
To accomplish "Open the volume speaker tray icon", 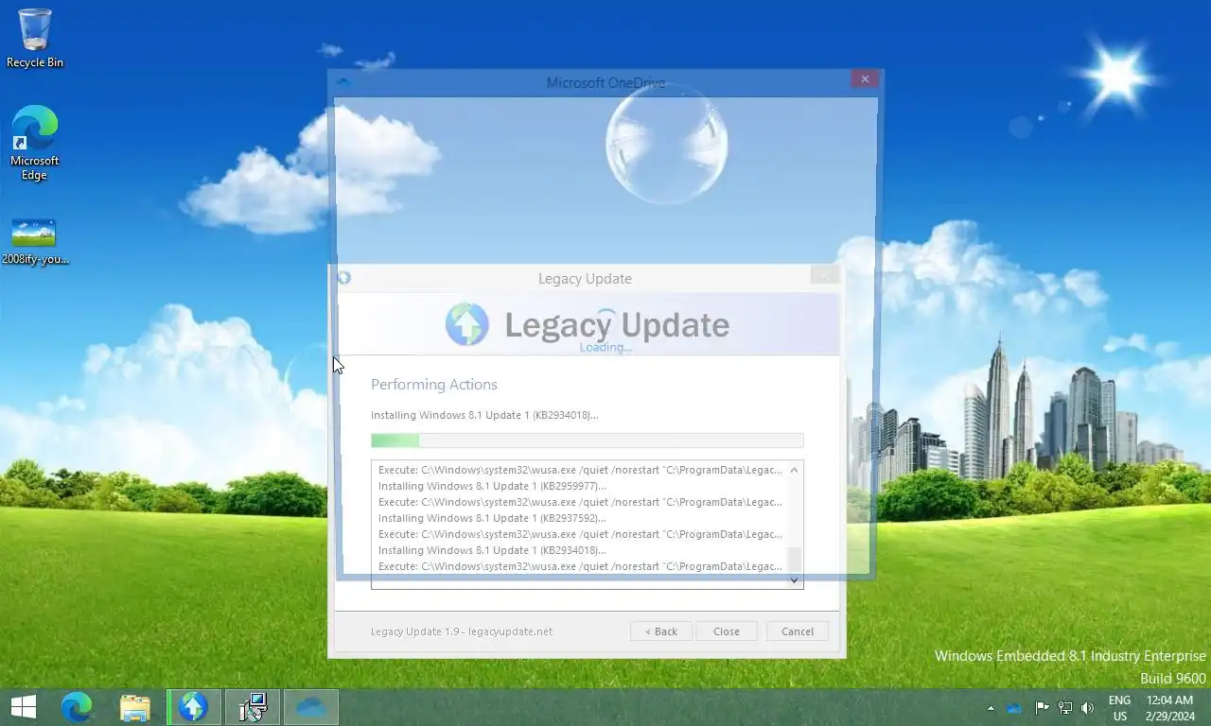I will pyautogui.click(x=1088, y=707).
